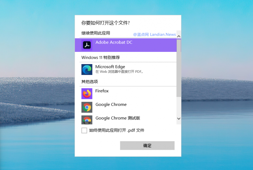Click the scrollbar up arrow
This screenshot has width=253, height=170.
(179, 36)
